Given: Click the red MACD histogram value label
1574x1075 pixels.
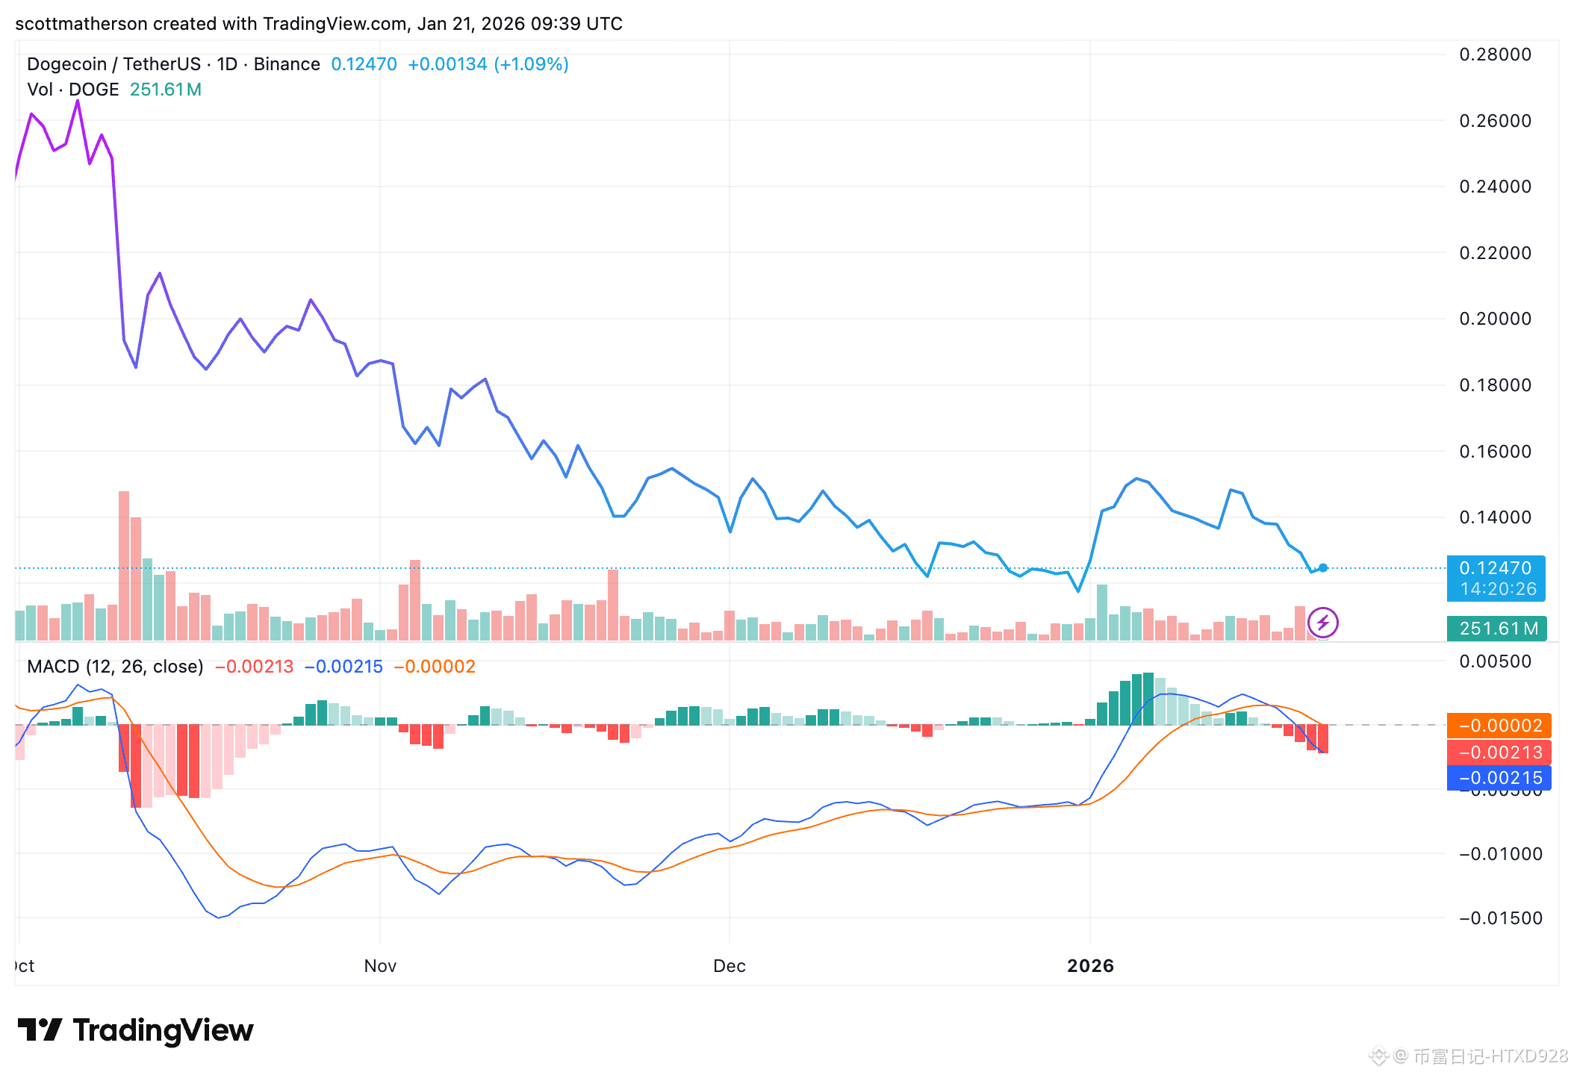Looking at the screenshot, I should [1499, 752].
